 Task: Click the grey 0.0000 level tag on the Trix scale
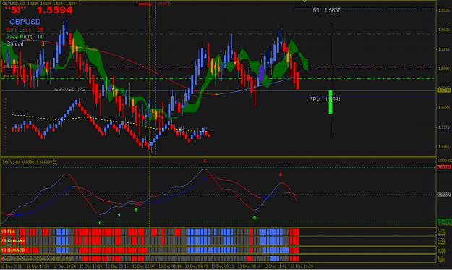[444, 195]
